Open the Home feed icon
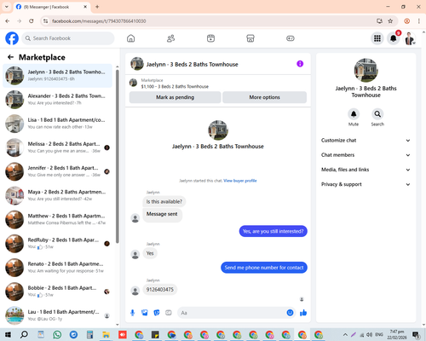 [130, 38]
